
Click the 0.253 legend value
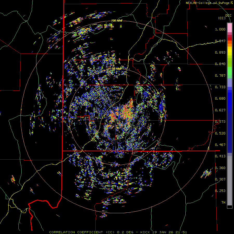point(220,191)
